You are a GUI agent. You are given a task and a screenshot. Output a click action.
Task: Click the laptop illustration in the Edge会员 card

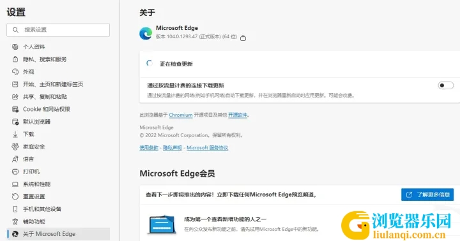(162, 224)
